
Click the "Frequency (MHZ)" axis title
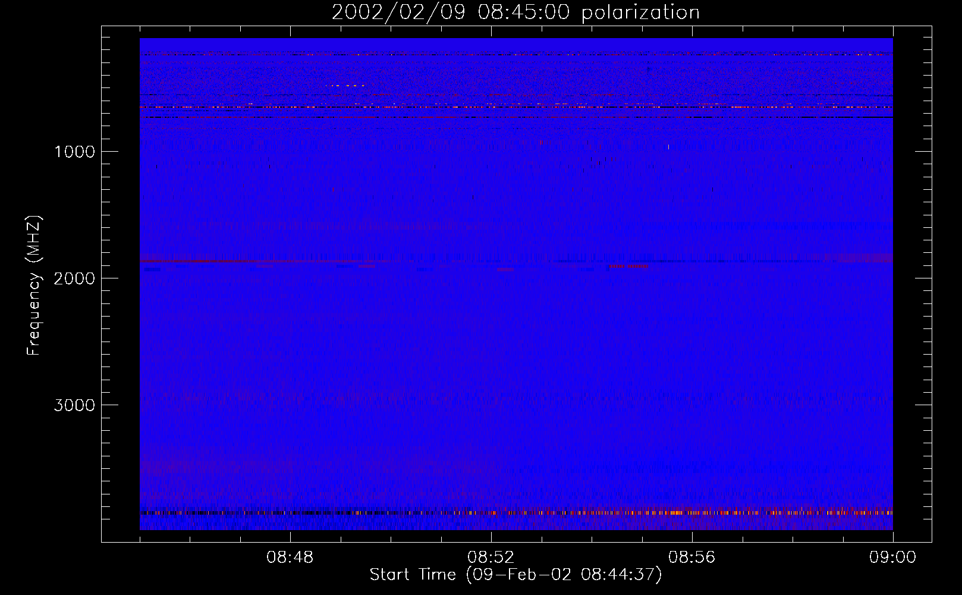[x=34, y=286]
